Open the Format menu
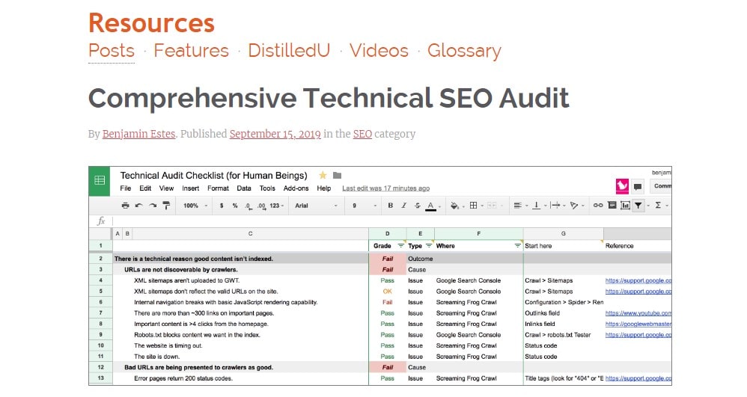This screenshot has height=397, width=747. (218, 188)
